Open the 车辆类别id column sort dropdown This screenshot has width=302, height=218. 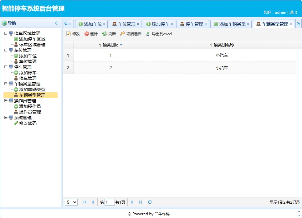coord(122,45)
